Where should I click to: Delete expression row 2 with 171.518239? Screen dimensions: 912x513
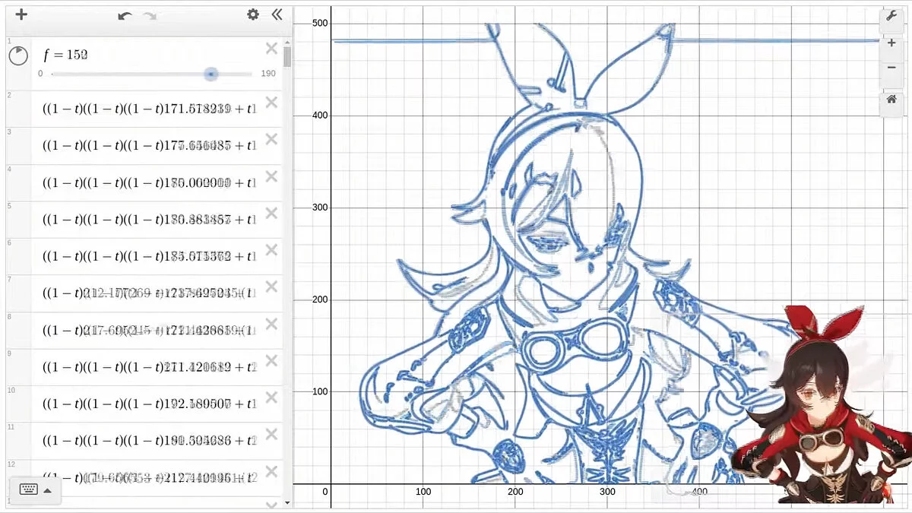coord(271,103)
